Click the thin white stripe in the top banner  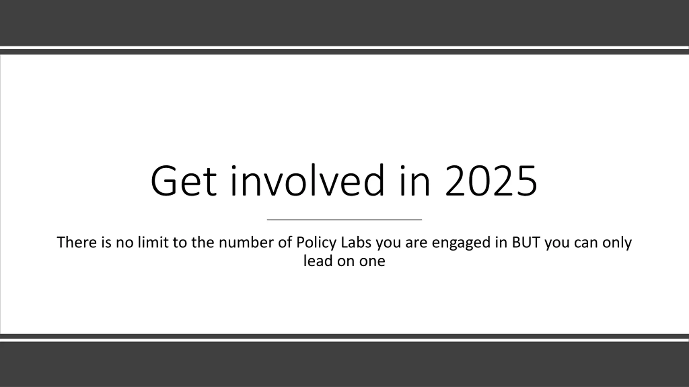(x=344, y=48)
